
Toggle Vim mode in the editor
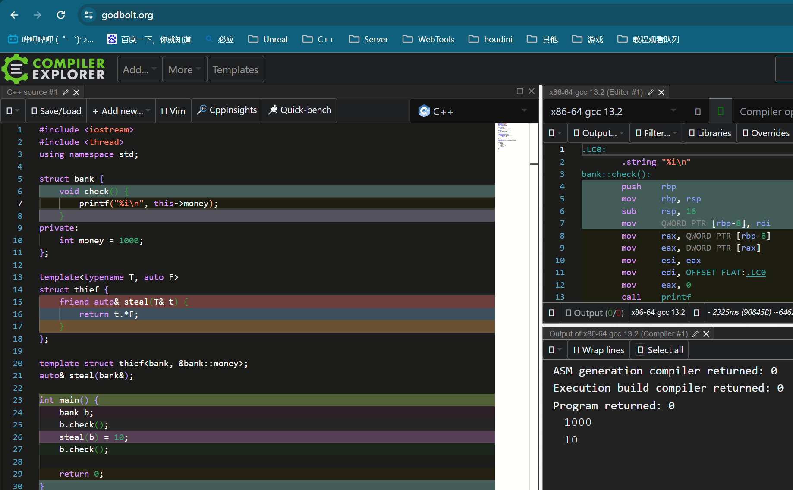173,111
